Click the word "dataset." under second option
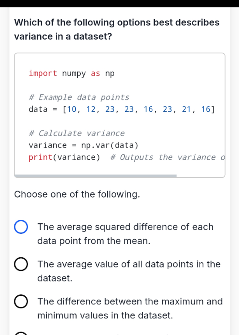239x335 pixels. 55,278
